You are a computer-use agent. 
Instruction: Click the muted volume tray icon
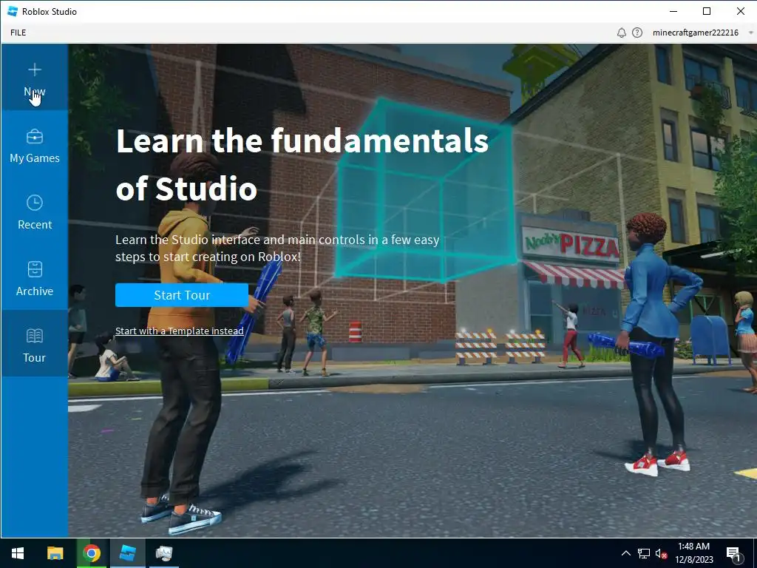(661, 553)
